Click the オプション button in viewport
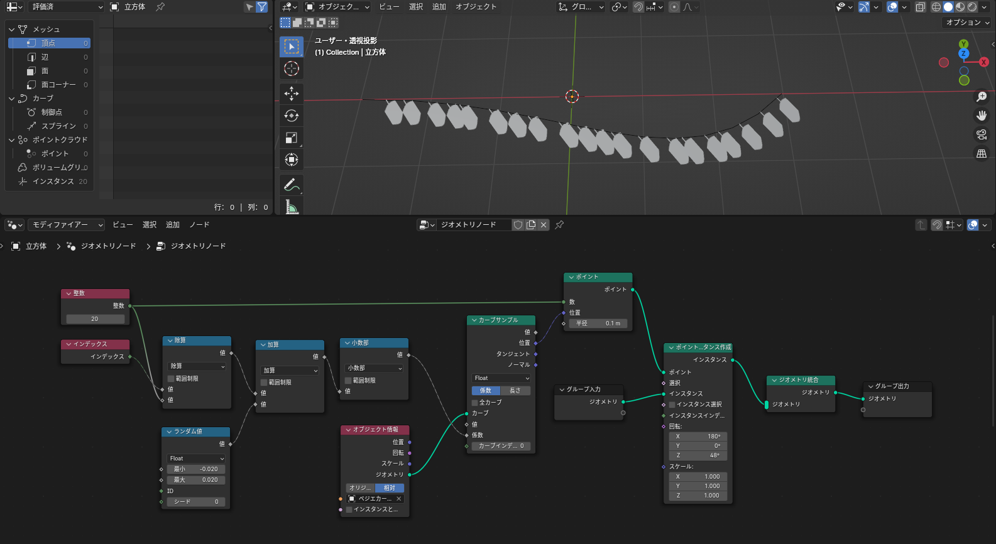Image resolution: width=996 pixels, height=544 pixels. (x=967, y=23)
